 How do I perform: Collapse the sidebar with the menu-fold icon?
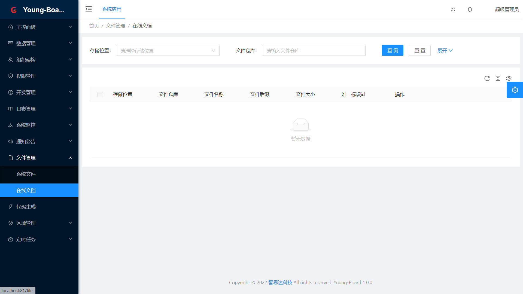point(89,9)
